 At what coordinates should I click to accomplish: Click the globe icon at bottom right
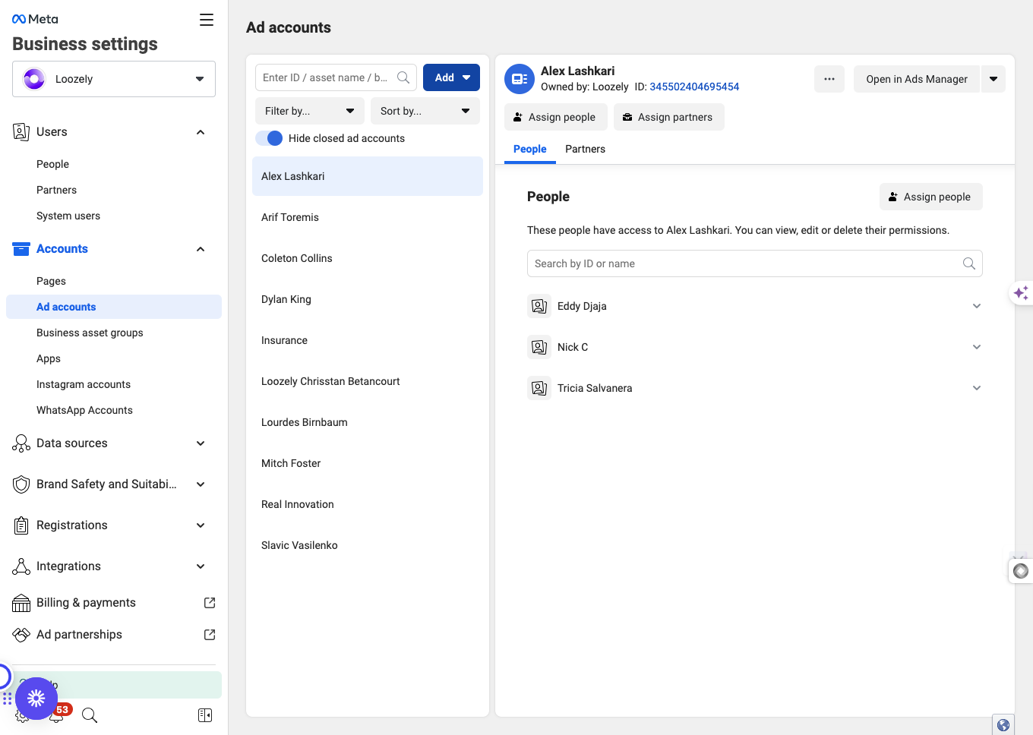[x=1003, y=725]
